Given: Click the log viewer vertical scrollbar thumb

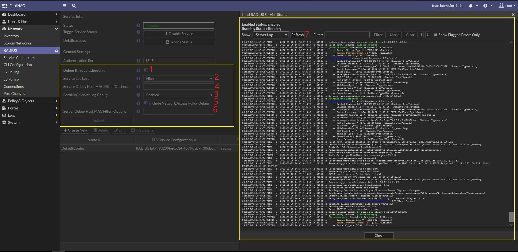Looking at the screenshot, I should pos(511,217).
